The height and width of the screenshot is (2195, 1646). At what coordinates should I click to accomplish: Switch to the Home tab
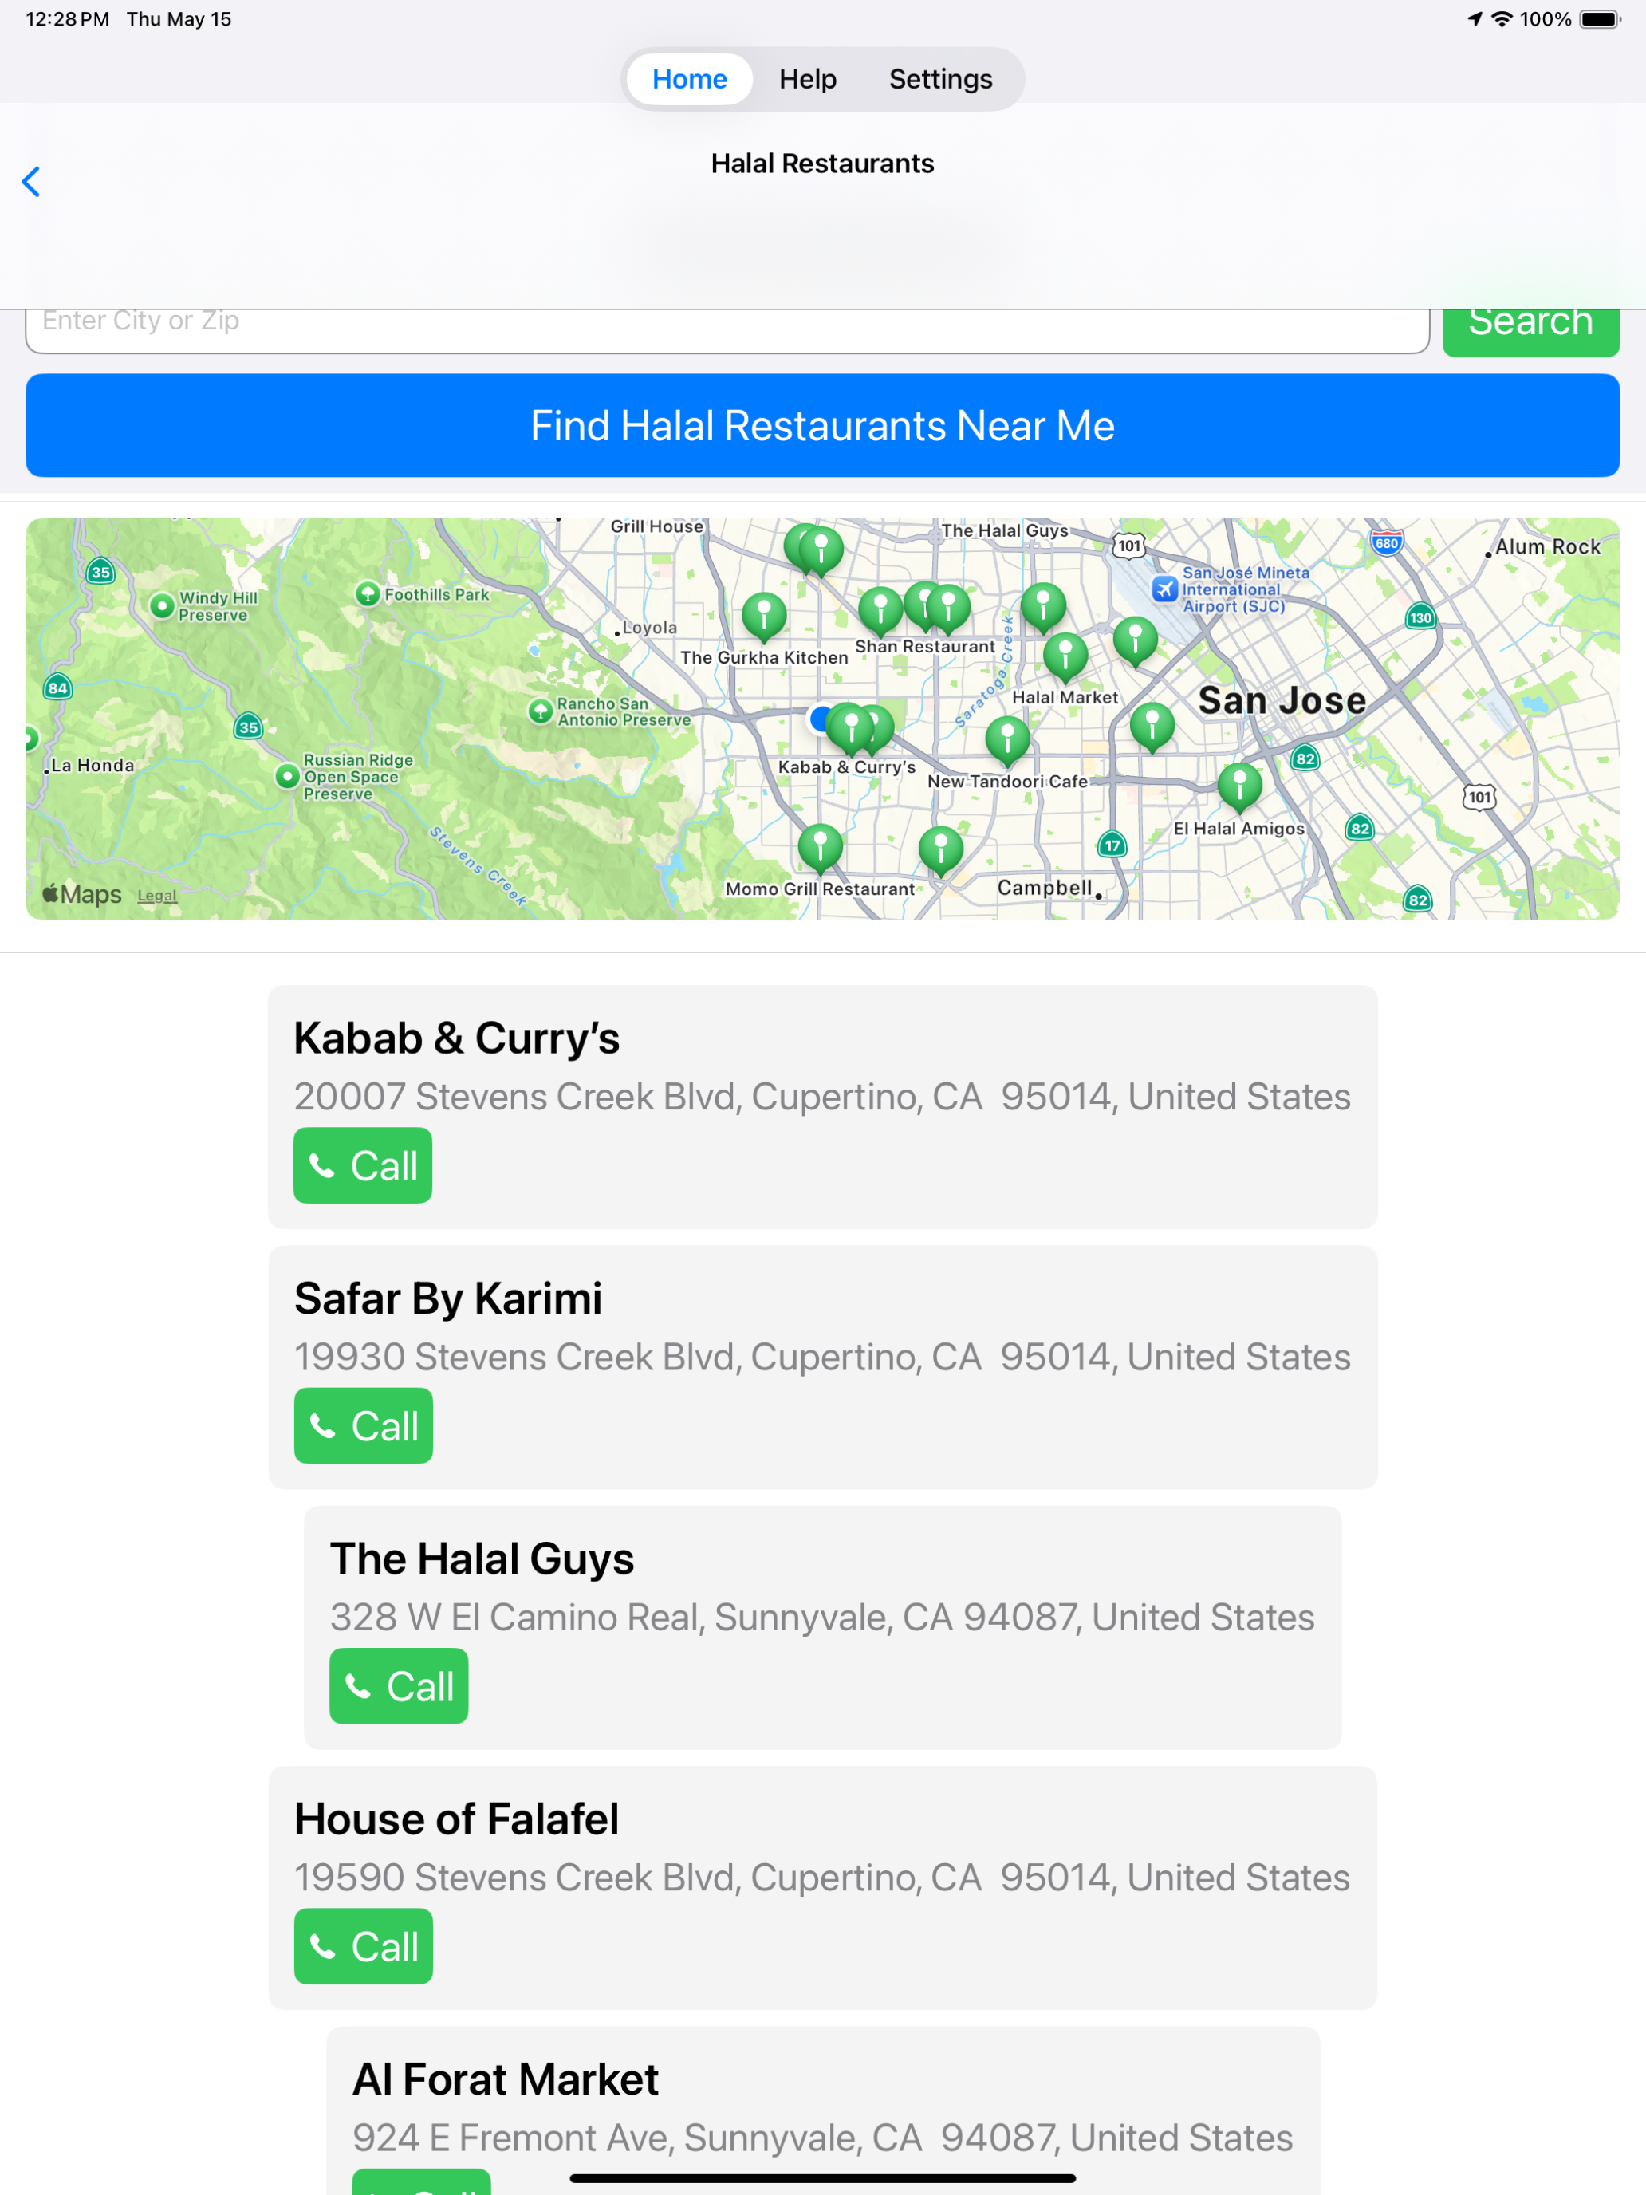(690, 80)
